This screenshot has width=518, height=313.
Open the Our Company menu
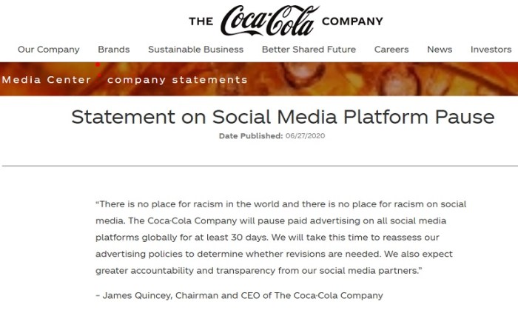[x=48, y=50]
